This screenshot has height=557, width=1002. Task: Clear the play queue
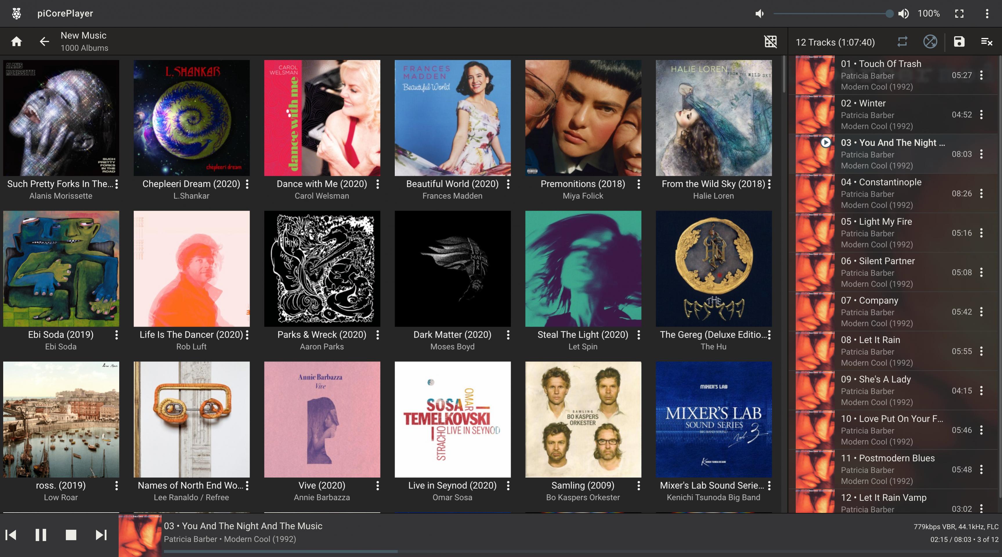[986, 41]
